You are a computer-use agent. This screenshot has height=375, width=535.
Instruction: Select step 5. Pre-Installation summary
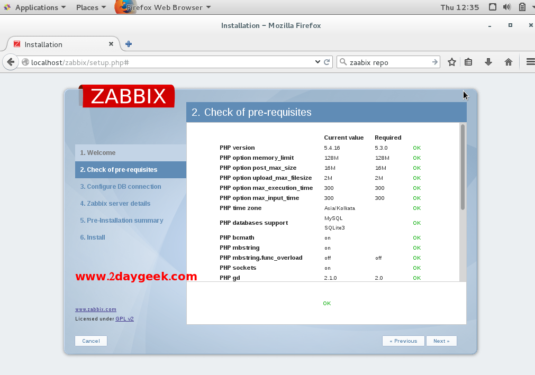(x=122, y=221)
